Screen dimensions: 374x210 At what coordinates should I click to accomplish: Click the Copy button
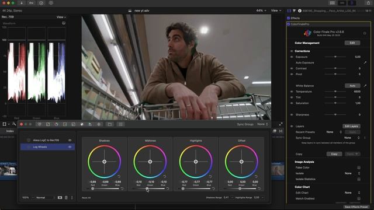tap(334, 154)
